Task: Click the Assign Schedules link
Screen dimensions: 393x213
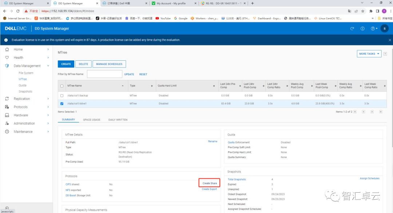Action: click(370, 178)
